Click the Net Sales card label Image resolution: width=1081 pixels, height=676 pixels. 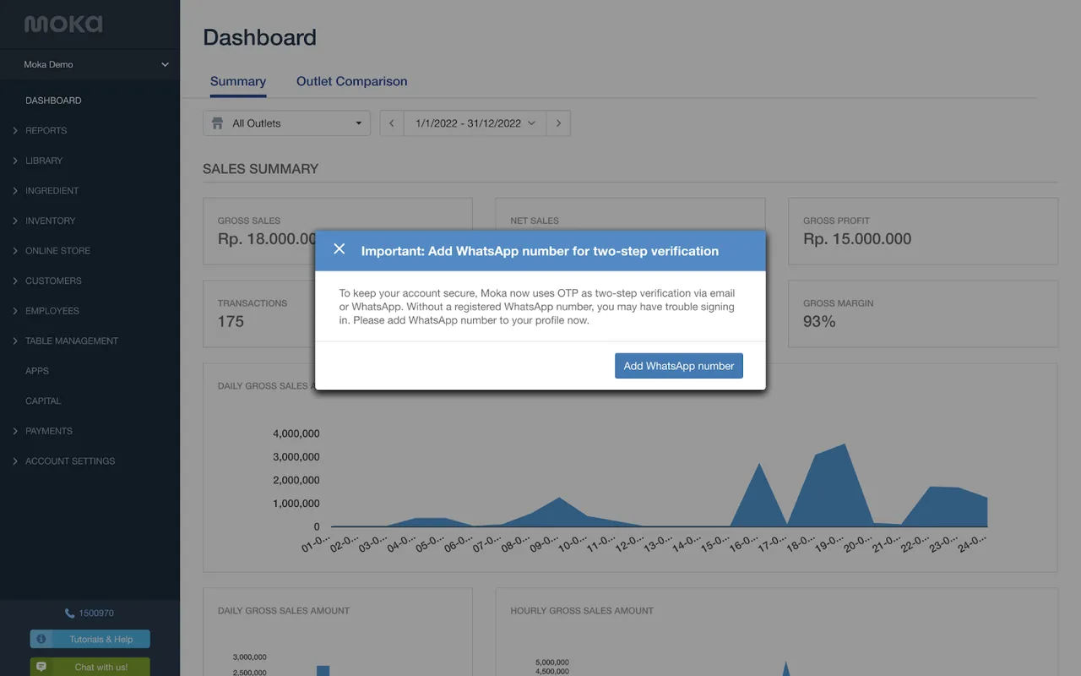point(535,221)
